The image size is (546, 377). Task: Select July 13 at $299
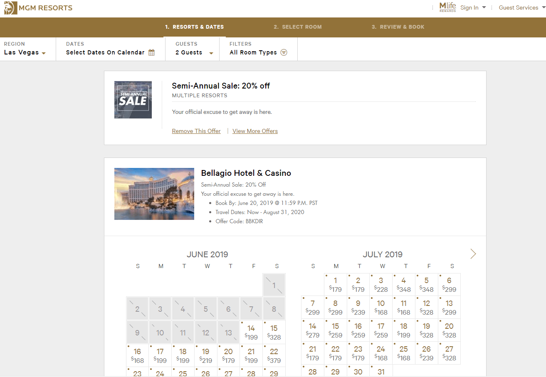pos(449,307)
